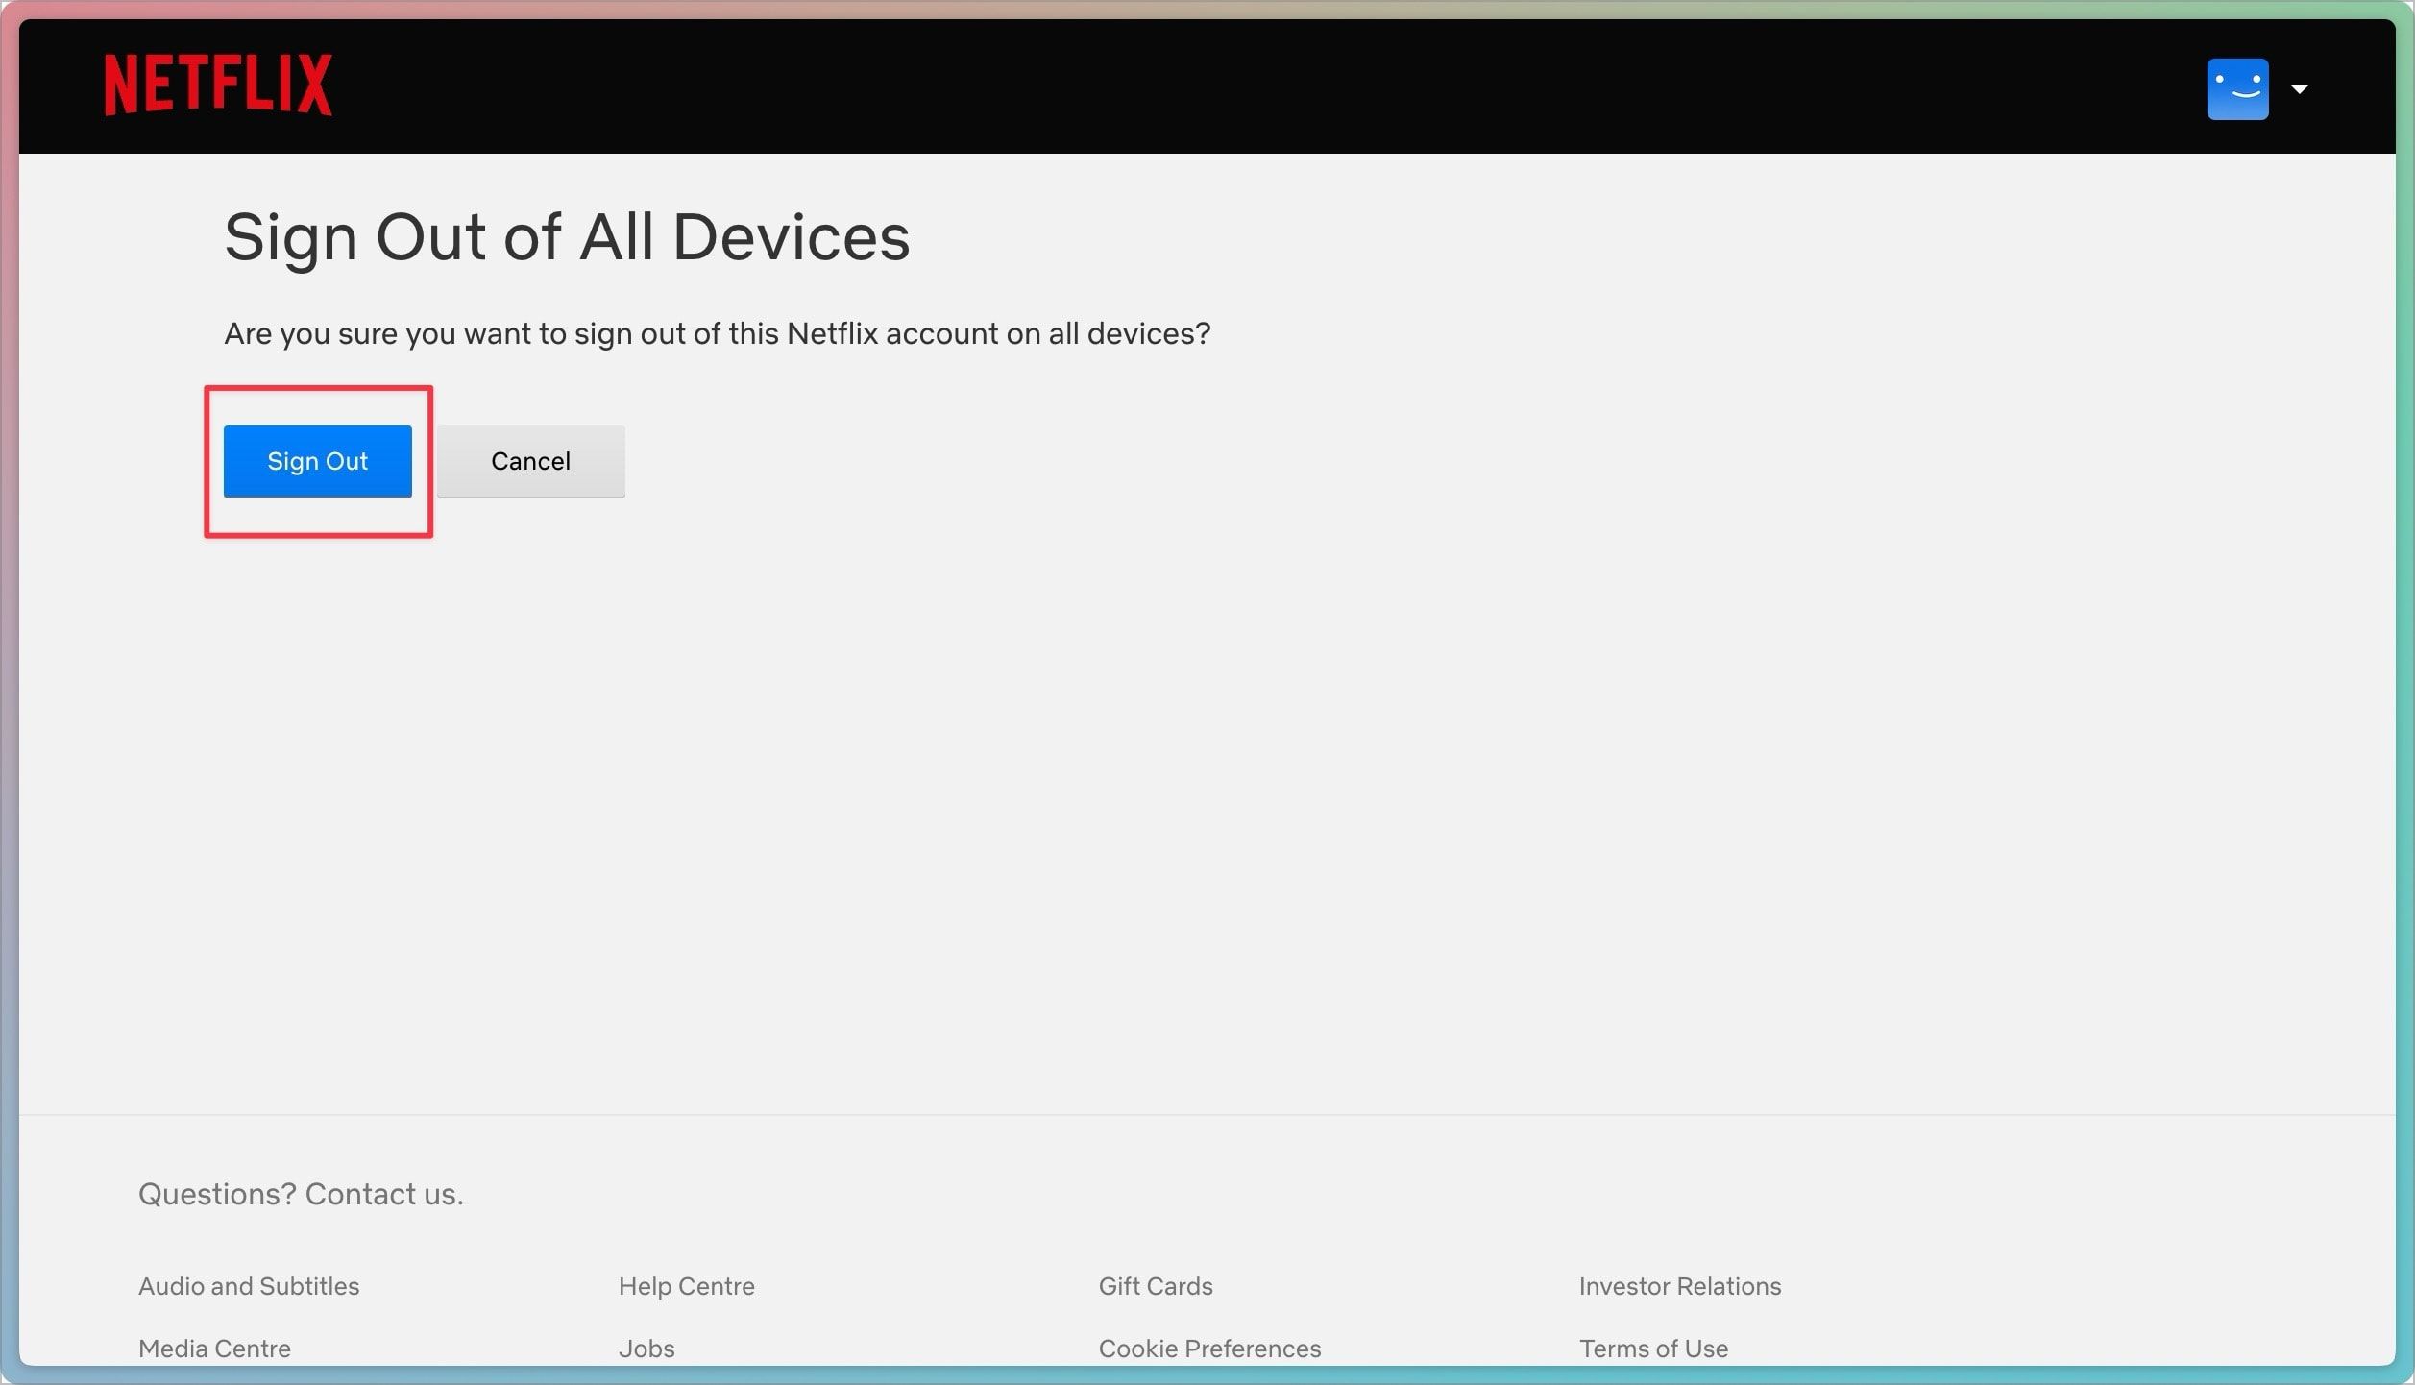Click the Netflix logo
Screen dimensions: 2415x1385
pyautogui.click(x=218, y=85)
